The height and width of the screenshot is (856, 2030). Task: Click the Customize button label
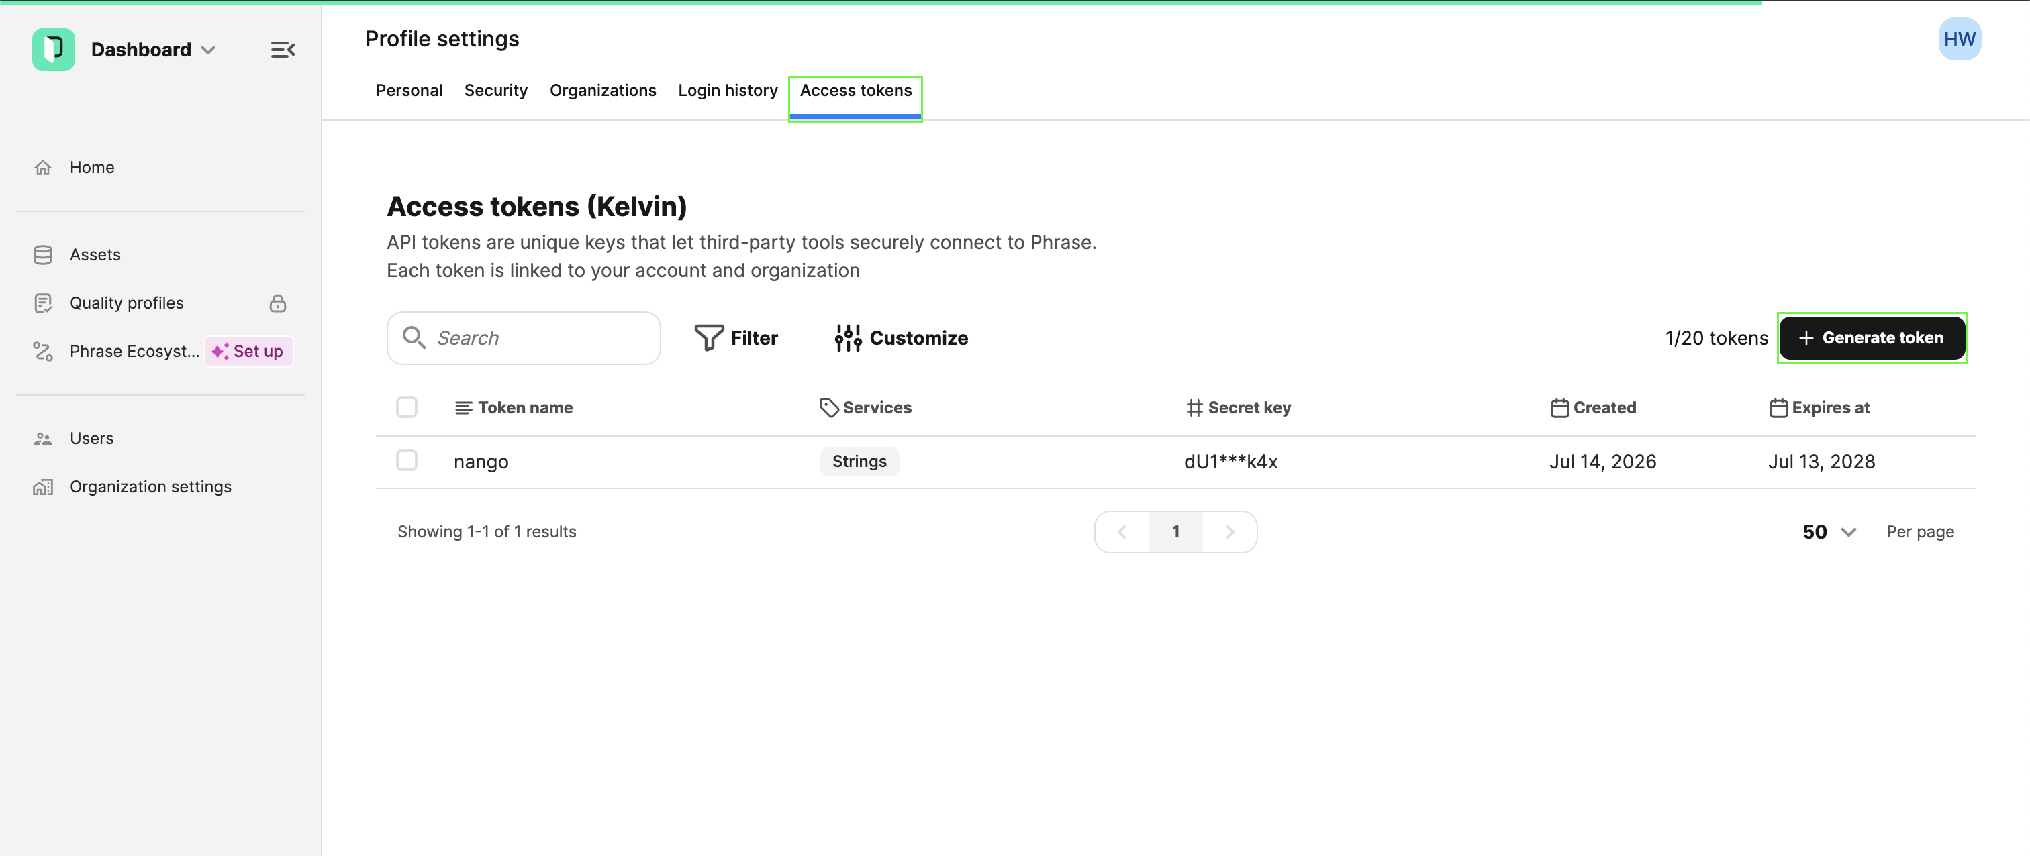[919, 338]
